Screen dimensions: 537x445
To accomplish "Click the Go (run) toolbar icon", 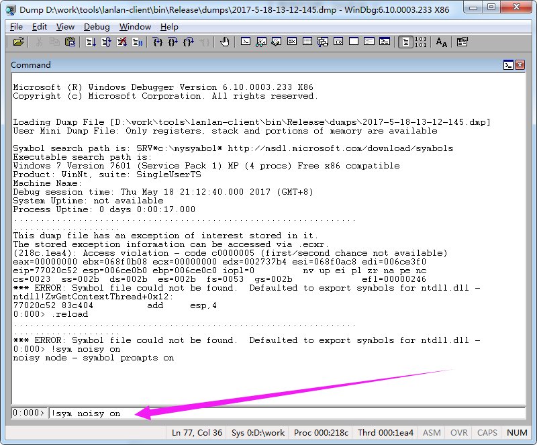I will [91, 42].
